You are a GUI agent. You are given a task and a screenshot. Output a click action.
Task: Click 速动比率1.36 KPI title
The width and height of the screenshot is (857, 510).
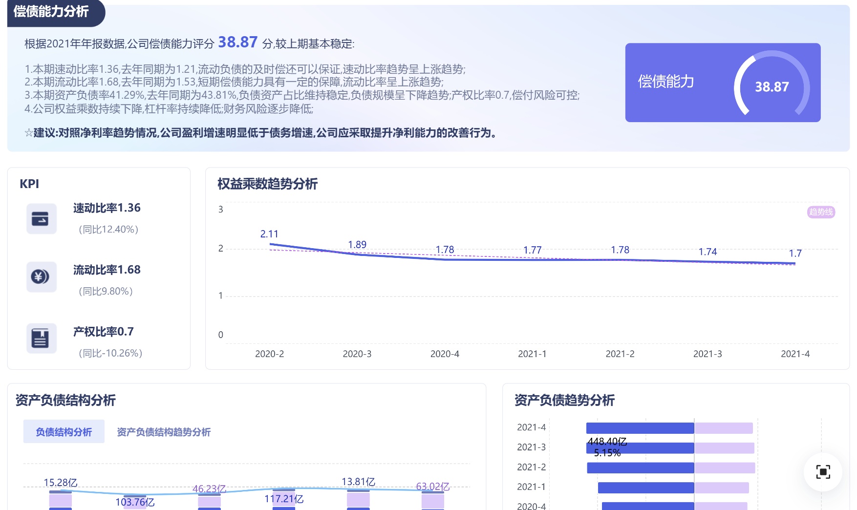pos(107,208)
